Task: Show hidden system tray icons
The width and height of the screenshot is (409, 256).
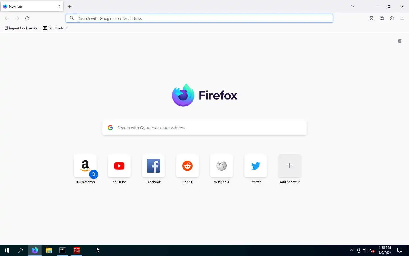Action: (352, 250)
